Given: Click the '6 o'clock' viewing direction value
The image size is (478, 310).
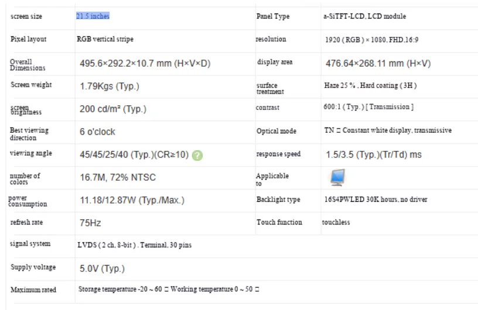Looking at the screenshot, I should (97, 132).
